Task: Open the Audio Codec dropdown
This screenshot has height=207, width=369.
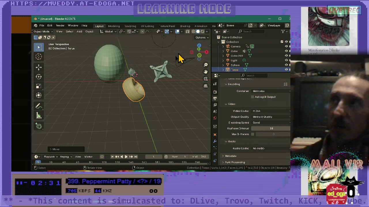Action: click(x=271, y=148)
